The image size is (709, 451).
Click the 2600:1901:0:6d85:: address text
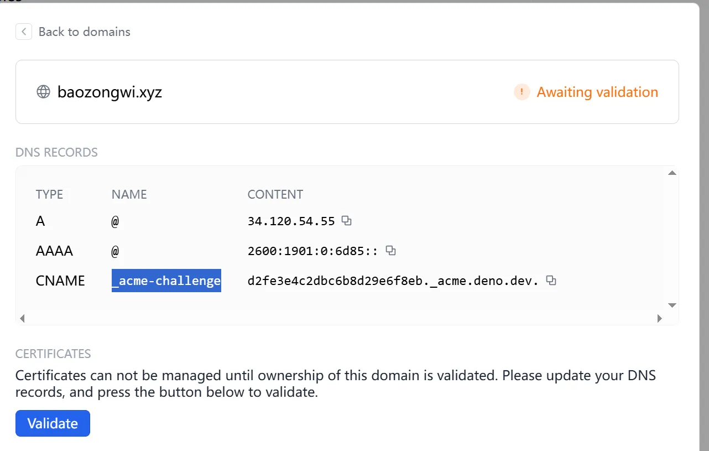click(312, 251)
